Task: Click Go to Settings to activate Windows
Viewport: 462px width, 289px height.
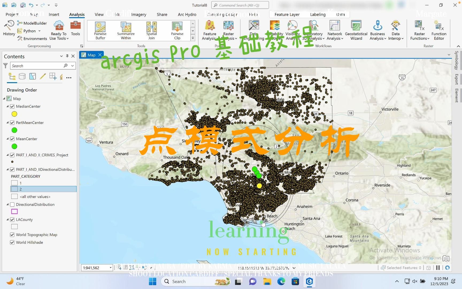Action: click(x=405, y=258)
